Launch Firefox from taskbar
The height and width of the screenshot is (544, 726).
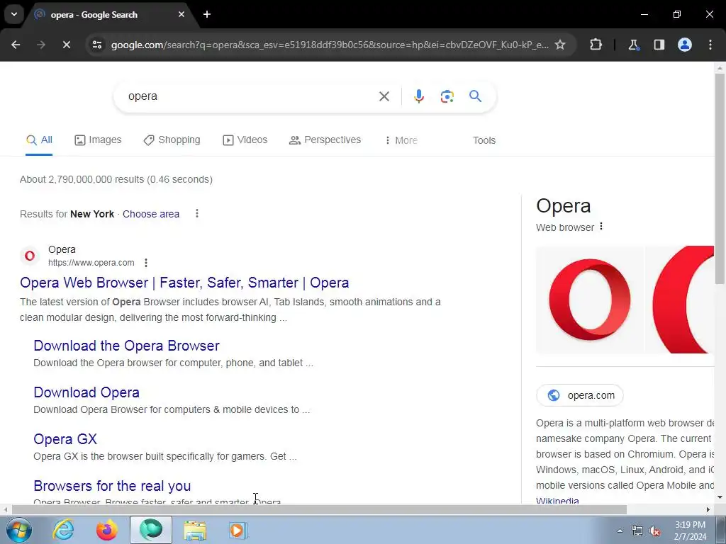(x=106, y=530)
